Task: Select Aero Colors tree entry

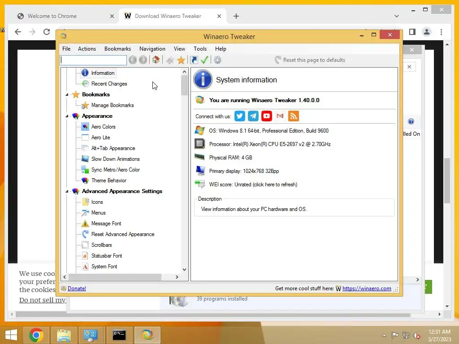Action: (103, 127)
